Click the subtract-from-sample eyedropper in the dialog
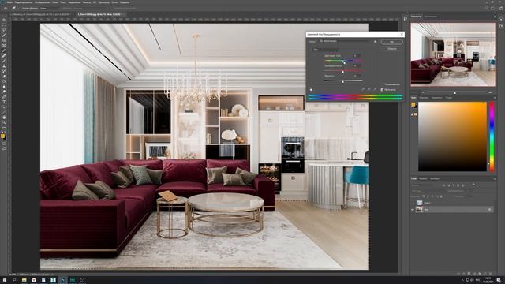 click(376, 89)
